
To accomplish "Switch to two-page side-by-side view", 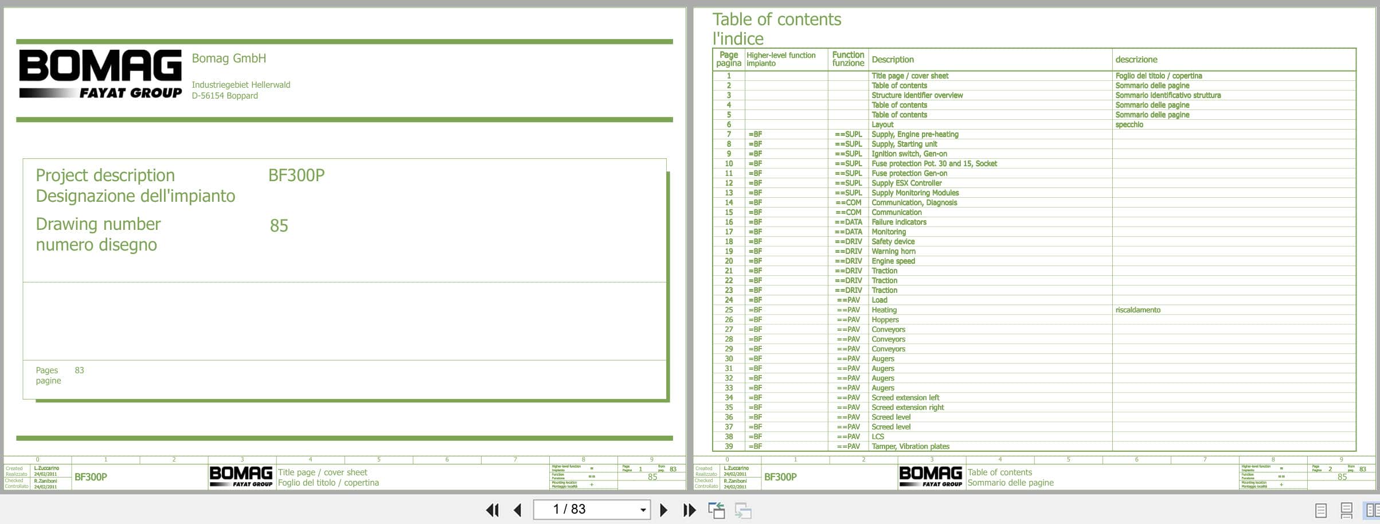I will pos(1372,510).
